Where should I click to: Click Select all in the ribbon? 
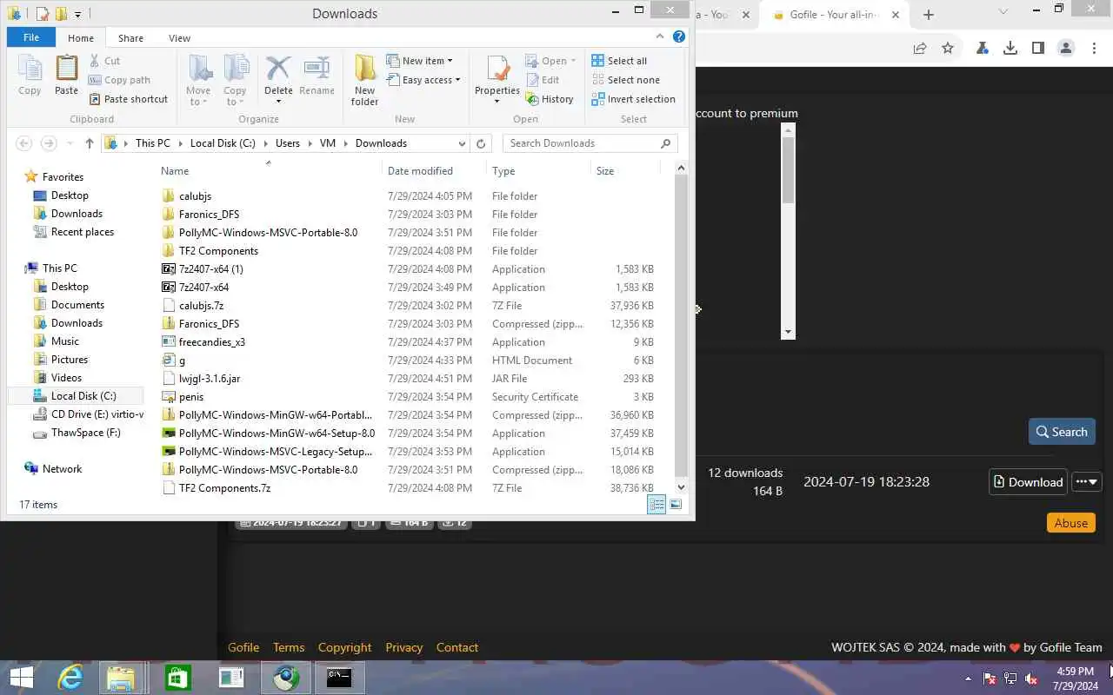(619, 61)
